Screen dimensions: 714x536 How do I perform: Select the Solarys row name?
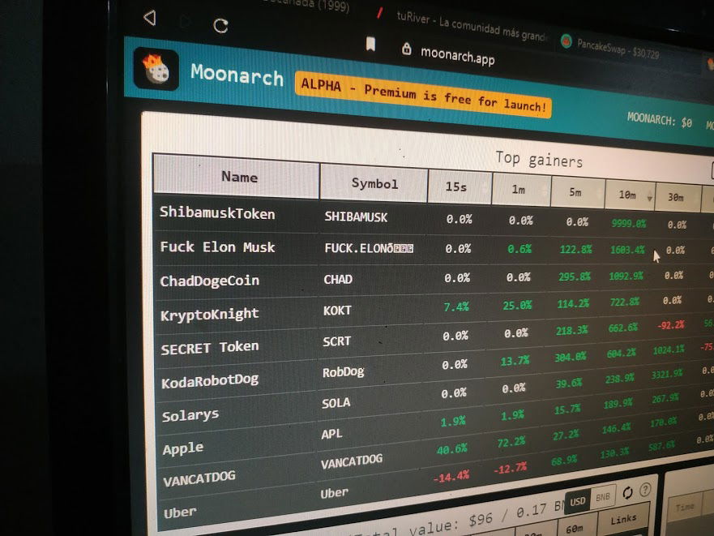click(x=190, y=415)
